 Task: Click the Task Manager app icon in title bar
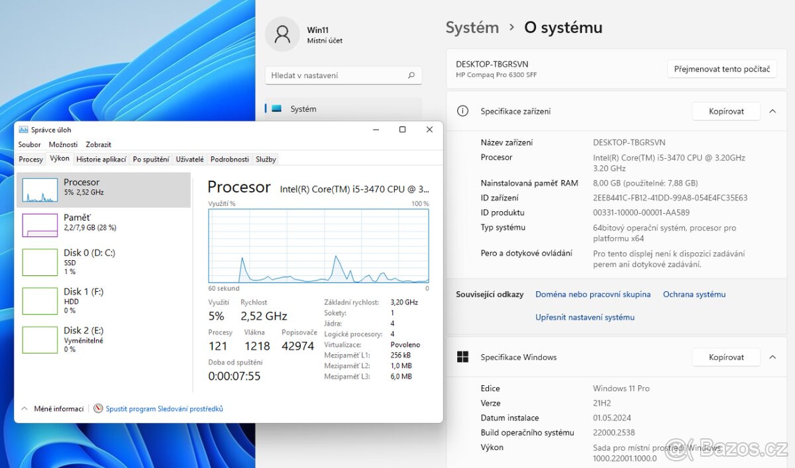click(23, 130)
